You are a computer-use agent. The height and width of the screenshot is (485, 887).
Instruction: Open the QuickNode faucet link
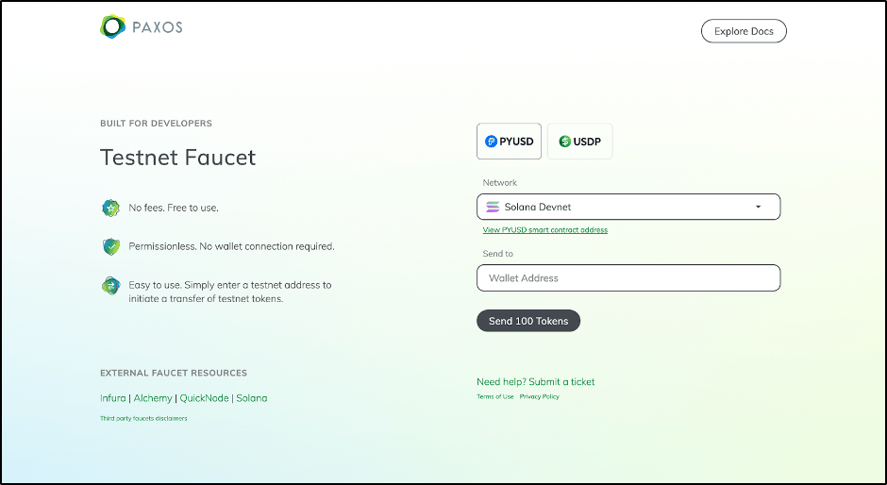(x=203, y=398)
